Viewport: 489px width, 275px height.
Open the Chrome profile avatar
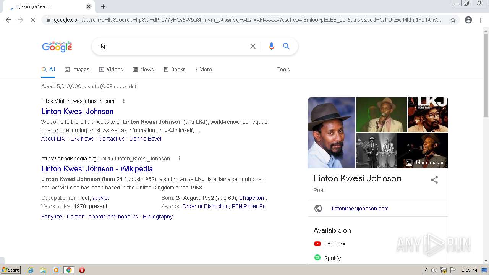[x=468, y=20]
